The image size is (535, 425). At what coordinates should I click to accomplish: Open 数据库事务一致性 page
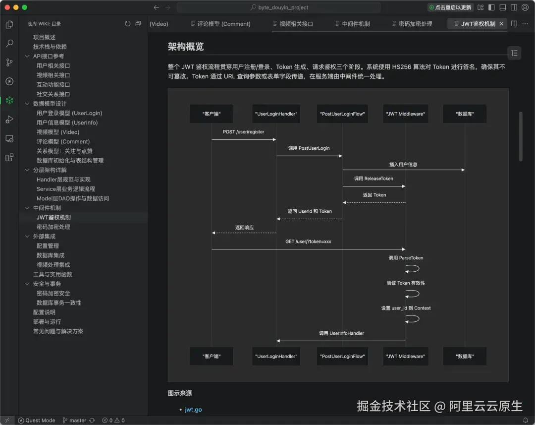[x=58, y=303]
